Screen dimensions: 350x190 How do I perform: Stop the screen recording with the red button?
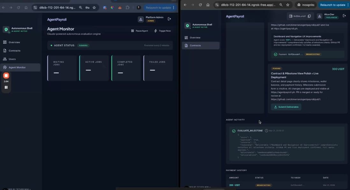[6, 76]
